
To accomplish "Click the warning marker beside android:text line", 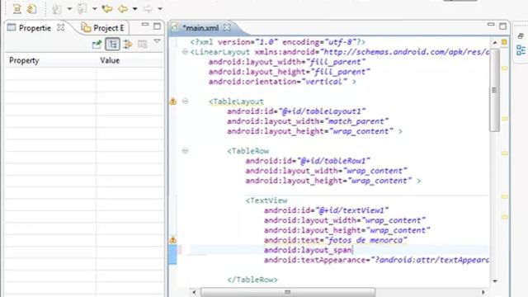I will pyautogui.click(x=173, y=240).
